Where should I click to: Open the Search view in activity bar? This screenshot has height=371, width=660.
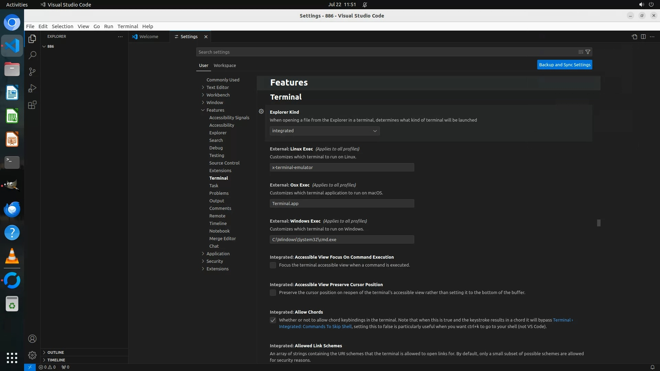click(32, 55)
